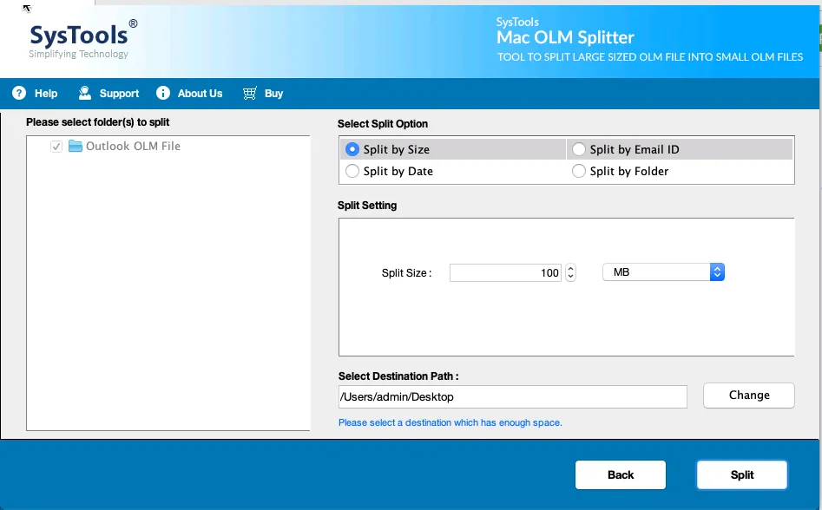
Task: Click 'Please select folder(s) to split' label
Action: (x=97, y=122)
